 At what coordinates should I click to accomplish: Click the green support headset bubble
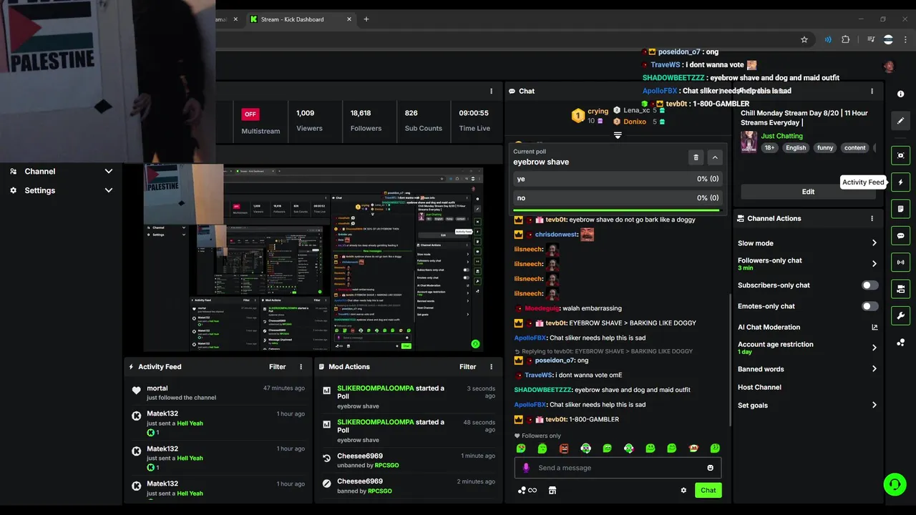coord(895,484)
